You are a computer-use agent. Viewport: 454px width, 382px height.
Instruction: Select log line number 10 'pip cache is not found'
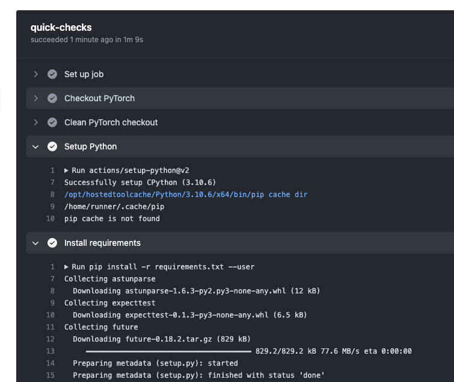pos(51,219)
